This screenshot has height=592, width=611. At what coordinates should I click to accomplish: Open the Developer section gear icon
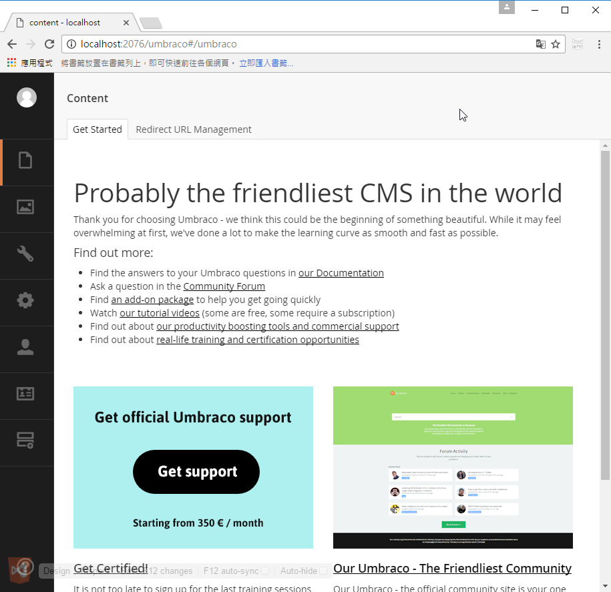[25, 300]
